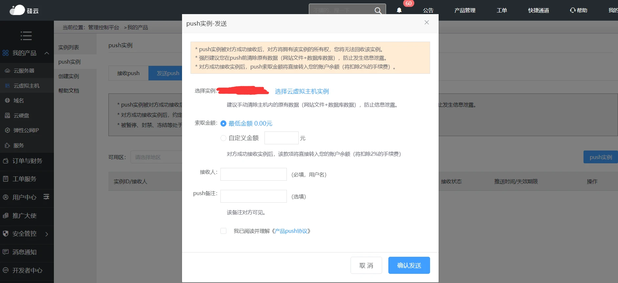Toggle the sidebar hamburger menu icon
Screen dimensions: 618x283
point(26,35)
